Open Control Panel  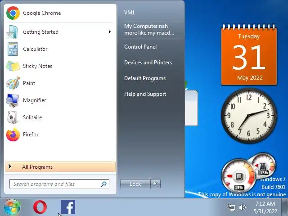point(140,47)
